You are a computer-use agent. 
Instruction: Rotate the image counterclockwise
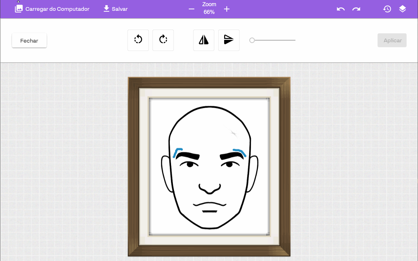click(138, 40)
